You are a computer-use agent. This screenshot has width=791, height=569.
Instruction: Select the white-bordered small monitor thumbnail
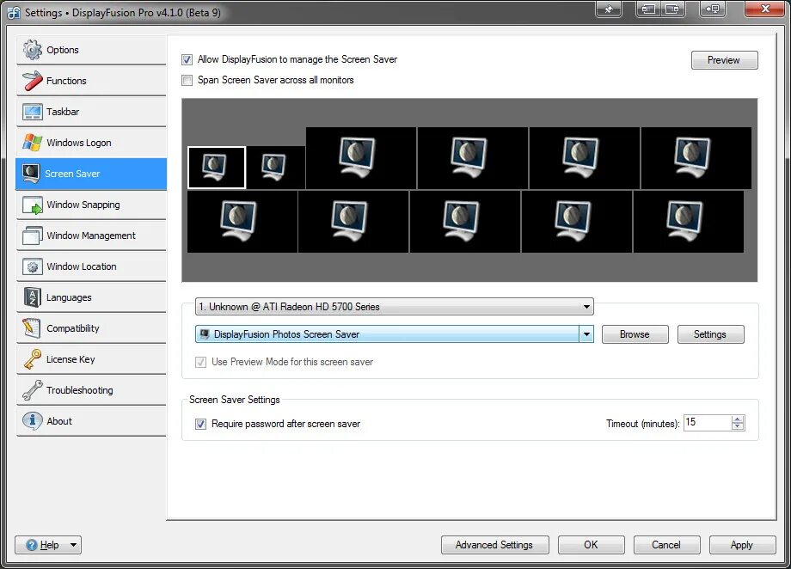[217, 168]
